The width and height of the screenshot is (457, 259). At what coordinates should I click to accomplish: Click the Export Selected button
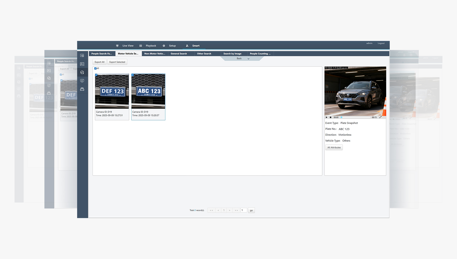click(117, 62)
